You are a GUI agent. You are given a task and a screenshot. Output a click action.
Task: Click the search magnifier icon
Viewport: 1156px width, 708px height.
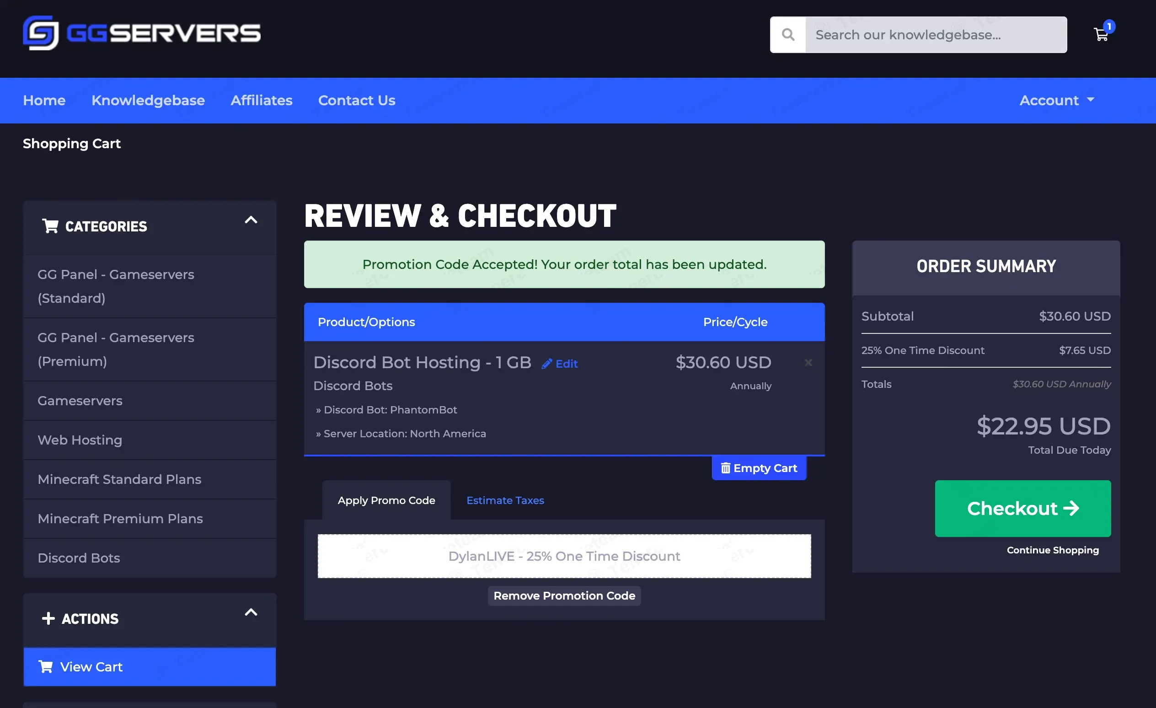(x=788, y=35)
